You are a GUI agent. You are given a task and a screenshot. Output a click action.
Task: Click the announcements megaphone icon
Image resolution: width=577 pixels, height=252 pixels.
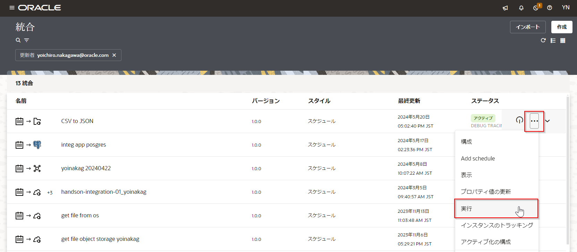(505, 8)
